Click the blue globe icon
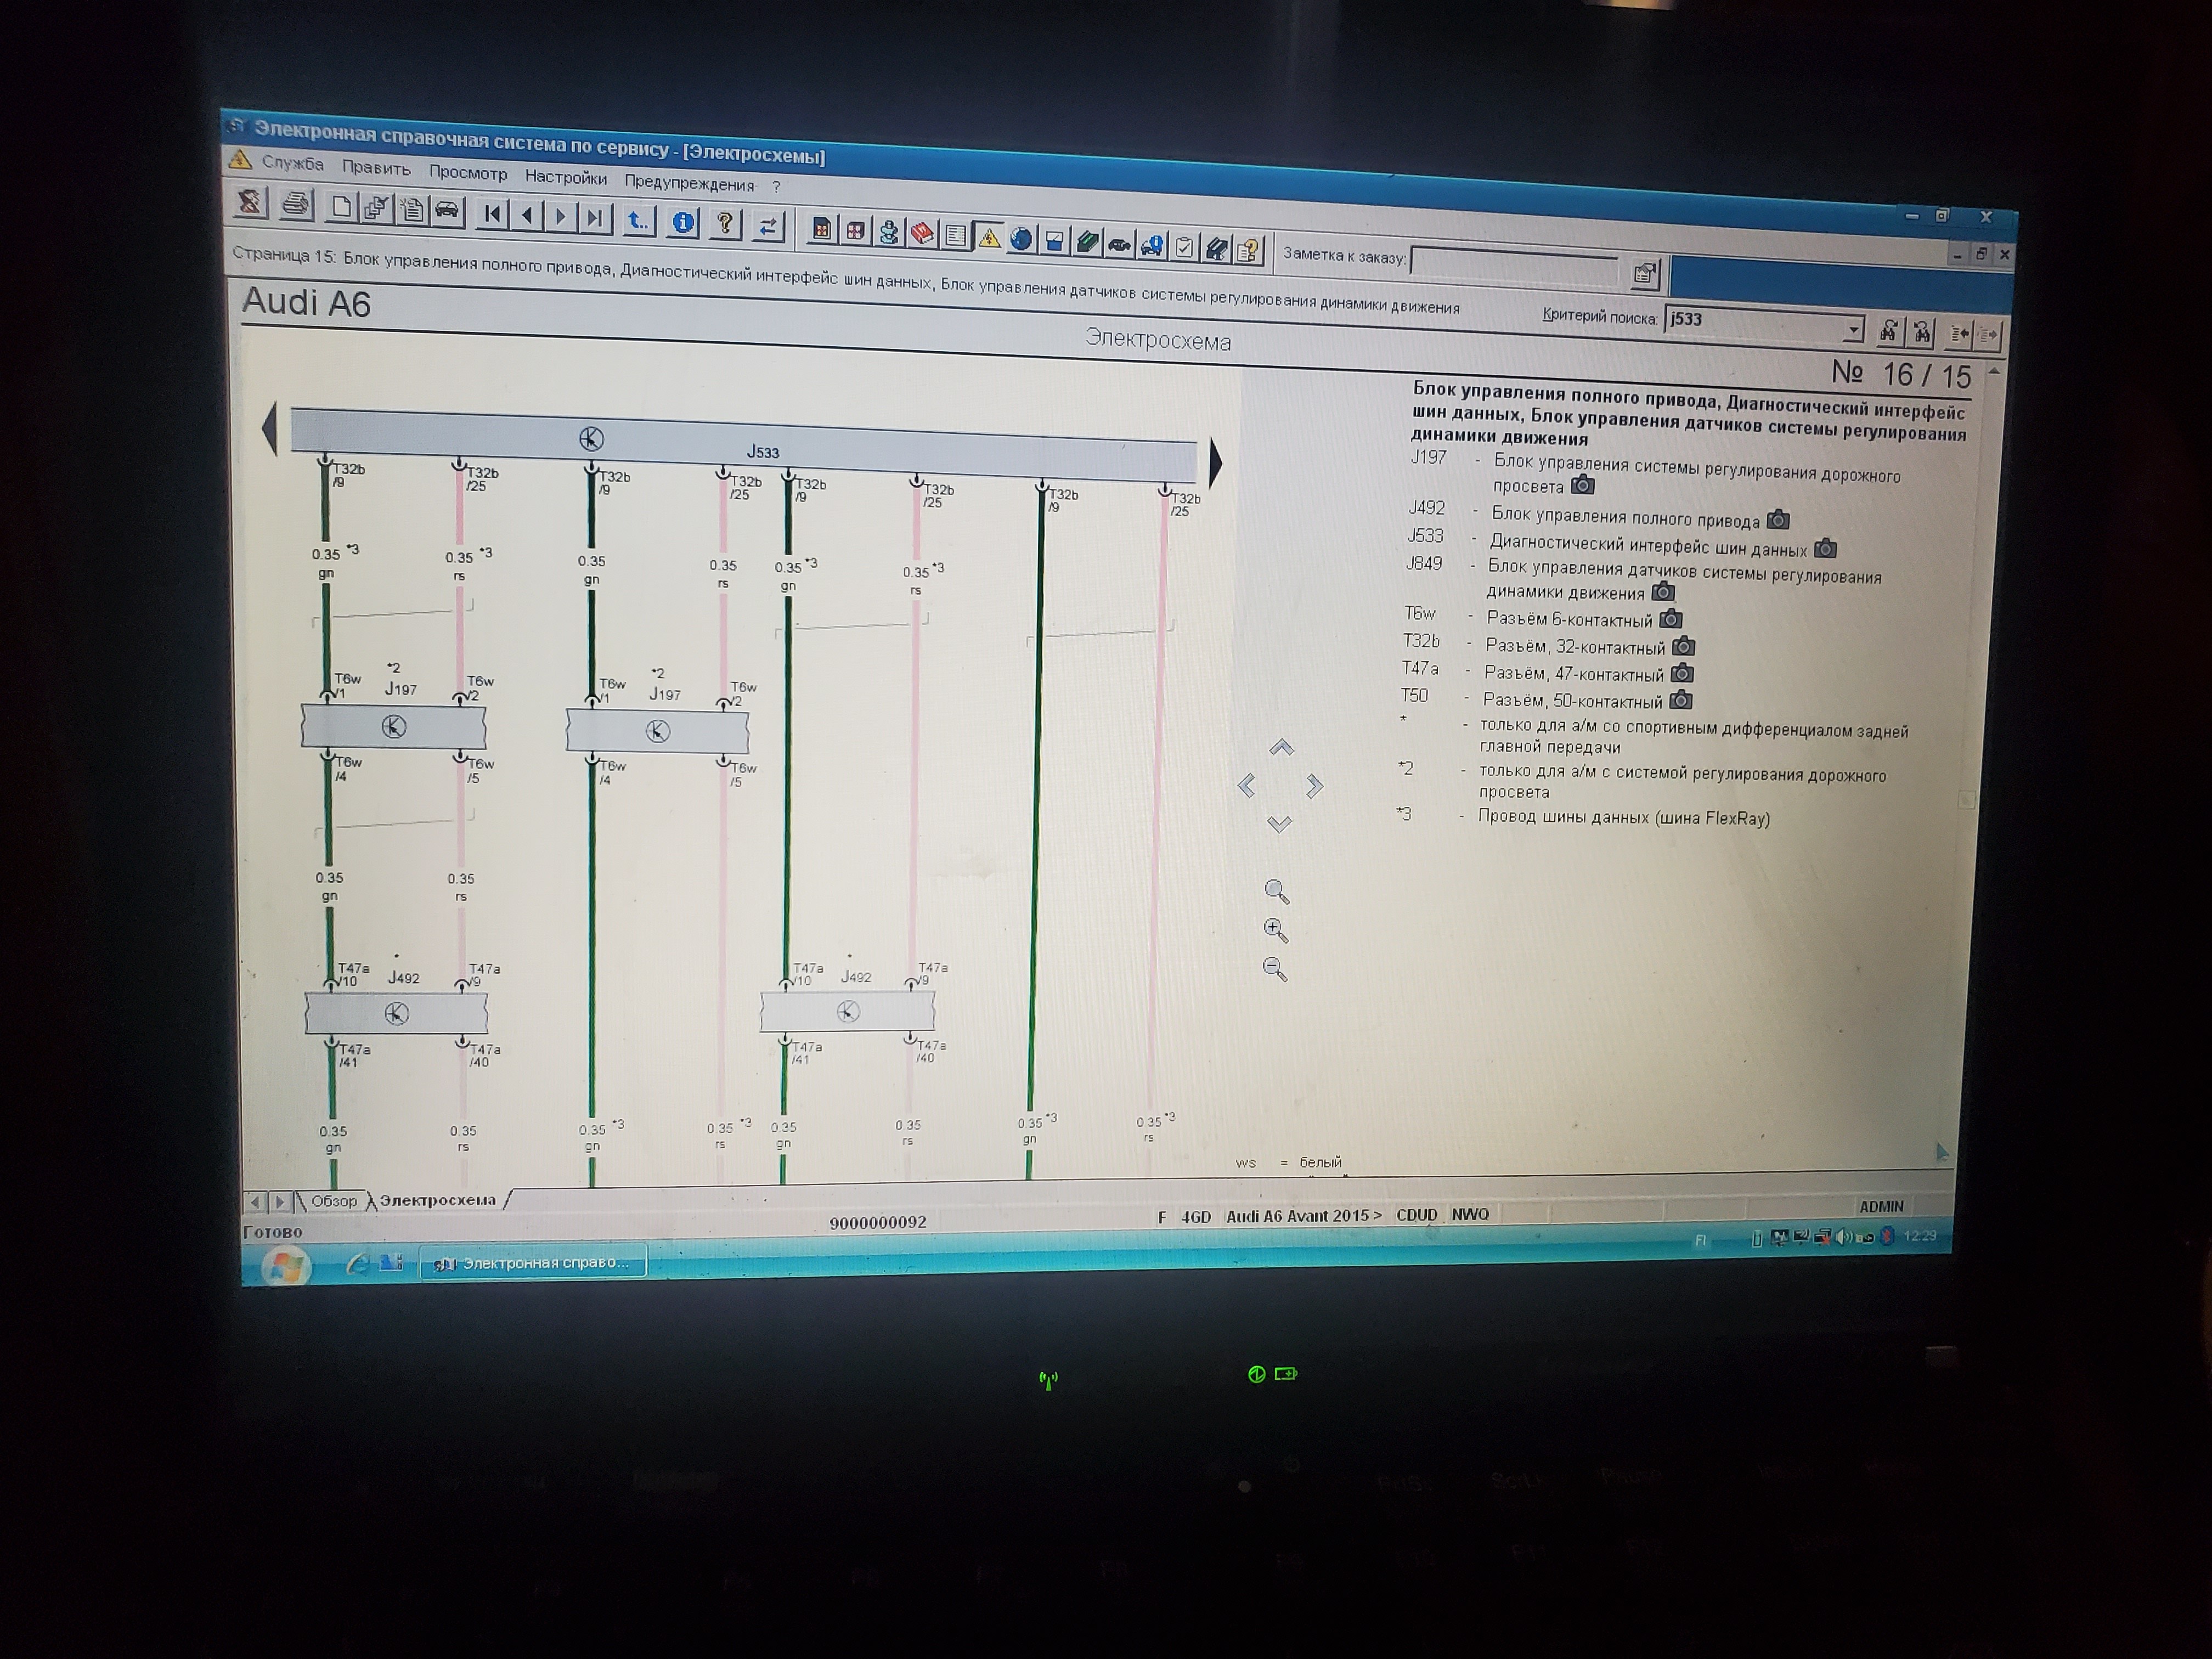Image resolution: width=2212 pixels, height=1659 pixels. tap(1020, 239)
